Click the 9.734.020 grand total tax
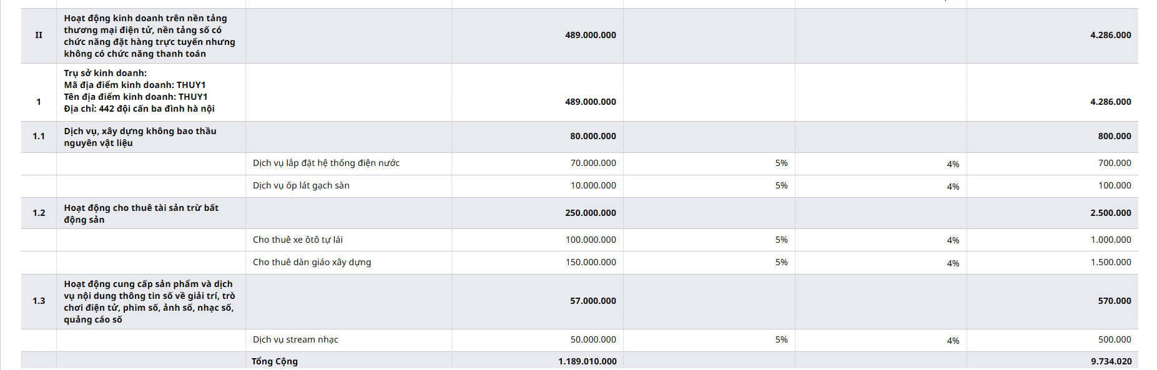1157x370 pixels. [1111, 361]
